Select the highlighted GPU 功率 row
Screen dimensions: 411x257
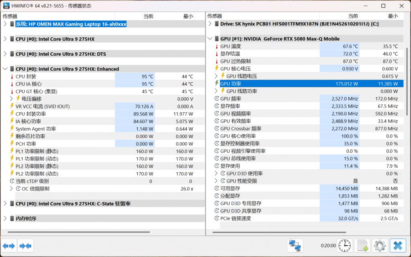pyautogui.click(x=309, y=84)
